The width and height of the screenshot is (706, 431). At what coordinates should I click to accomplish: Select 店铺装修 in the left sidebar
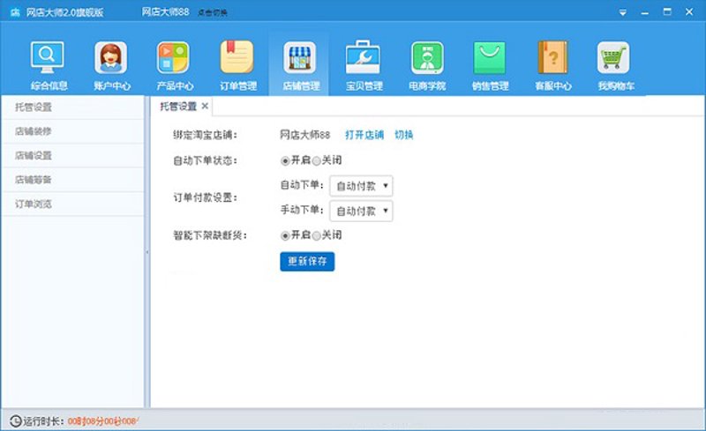click(x=72, y=131)
